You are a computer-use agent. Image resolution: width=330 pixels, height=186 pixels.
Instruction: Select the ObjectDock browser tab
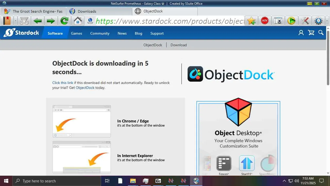click(165, 11)
